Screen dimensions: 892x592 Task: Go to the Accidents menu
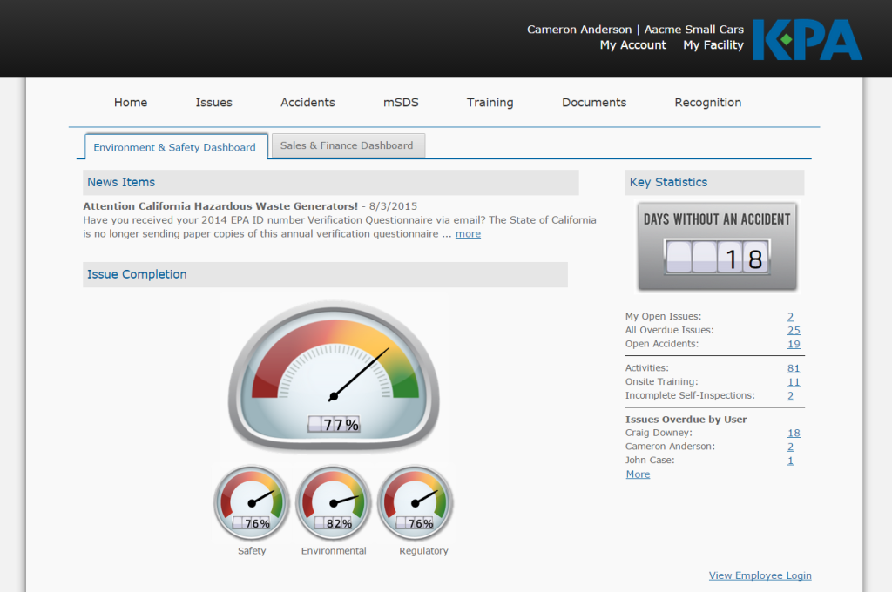[x=307, y=103]
